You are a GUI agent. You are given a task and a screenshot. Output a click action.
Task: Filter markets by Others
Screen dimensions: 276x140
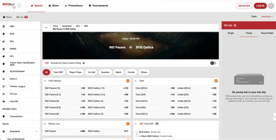pyautogui.click(x=144, y=72)
